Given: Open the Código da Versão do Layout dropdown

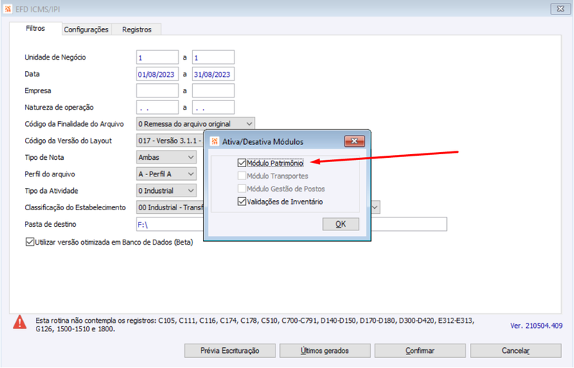Looking at the screenshot, I should [x=170, y=141].
